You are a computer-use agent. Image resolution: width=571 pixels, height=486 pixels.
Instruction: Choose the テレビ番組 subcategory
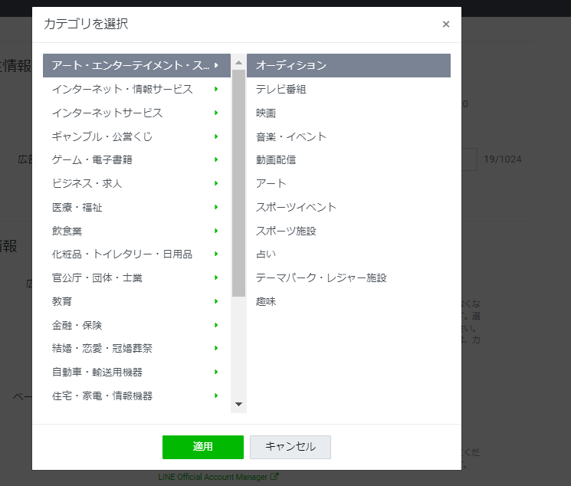[281, 90]
